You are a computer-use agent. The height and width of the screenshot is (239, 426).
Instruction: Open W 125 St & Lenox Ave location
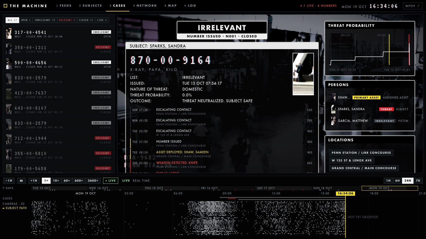[352, 160]
